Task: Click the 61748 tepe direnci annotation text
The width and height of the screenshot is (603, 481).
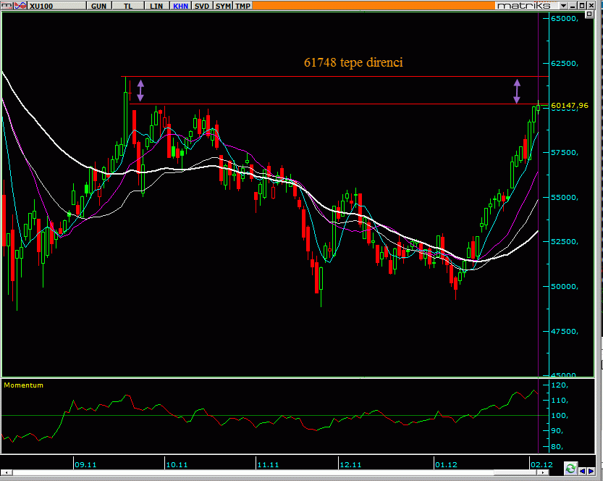Action: (353, 63)
